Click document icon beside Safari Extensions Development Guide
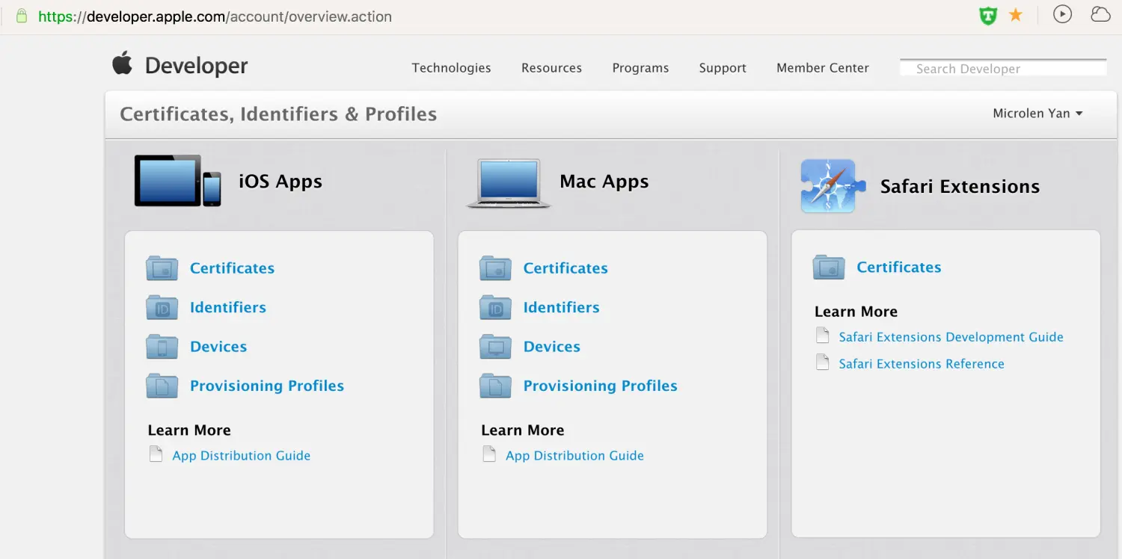This screenshot has width=1122, height=559. coord(823,336)
